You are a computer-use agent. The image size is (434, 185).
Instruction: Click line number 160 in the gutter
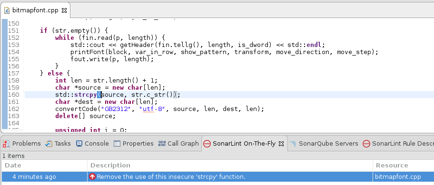click(x=13, y=95)
